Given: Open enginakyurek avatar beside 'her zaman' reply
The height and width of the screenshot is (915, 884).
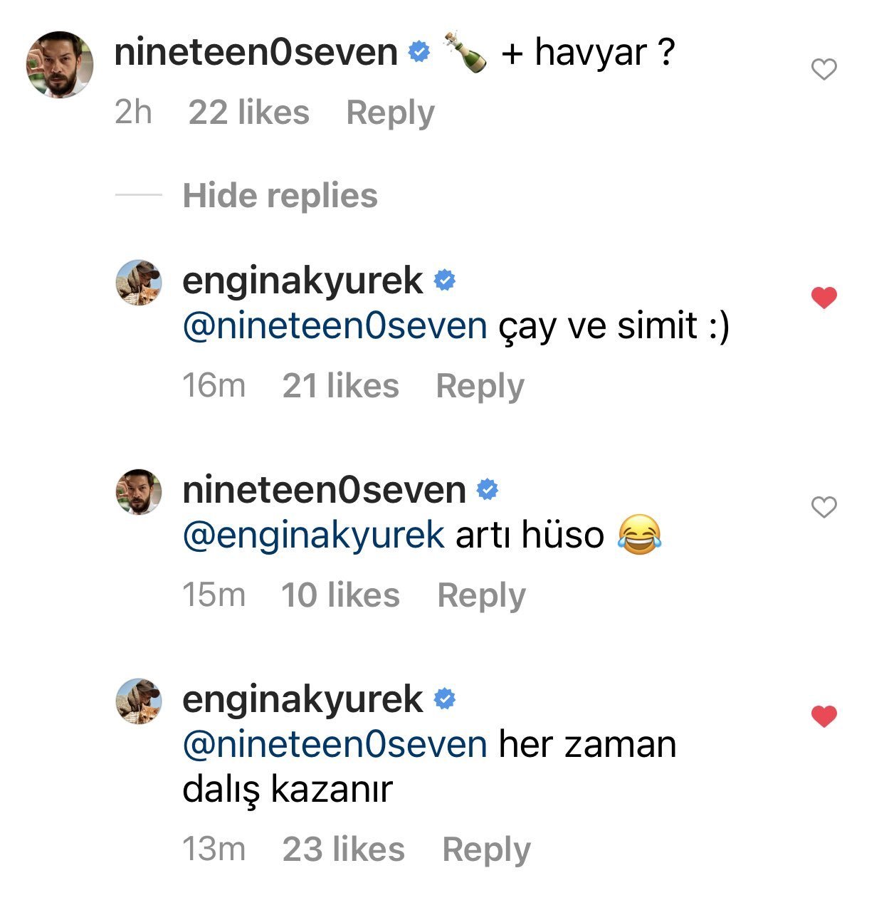Looking at the screenshot, I should click(139, 701).
